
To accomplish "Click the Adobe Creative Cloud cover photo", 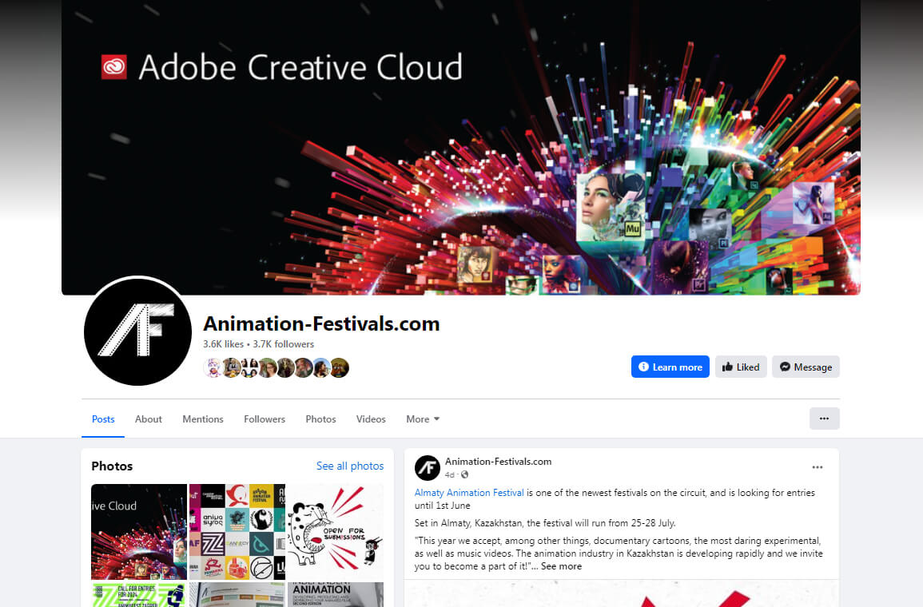I will click(x=461, y=147).
